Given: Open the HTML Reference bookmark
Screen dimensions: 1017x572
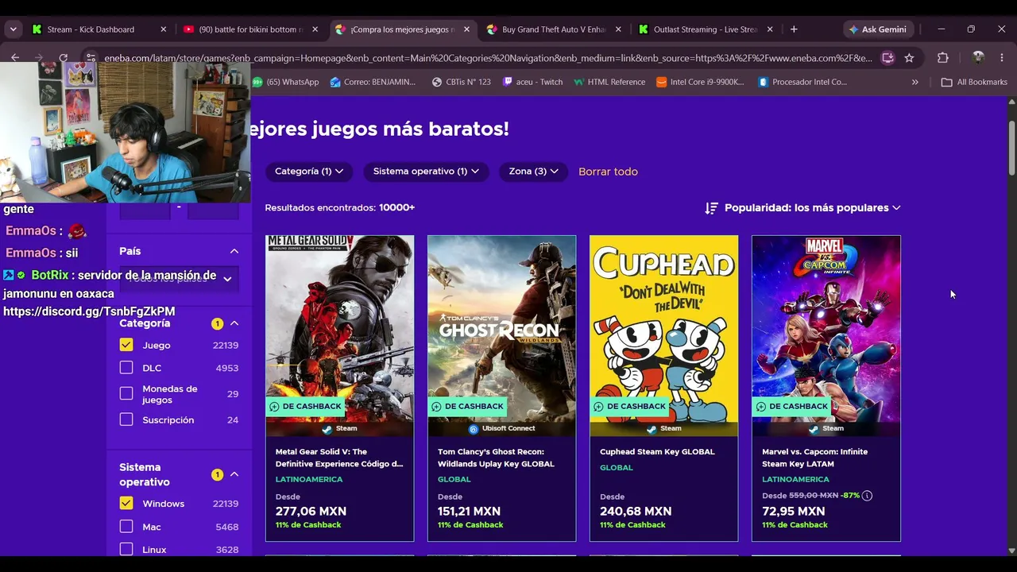Looking at the screenshot, I should 609,82.
